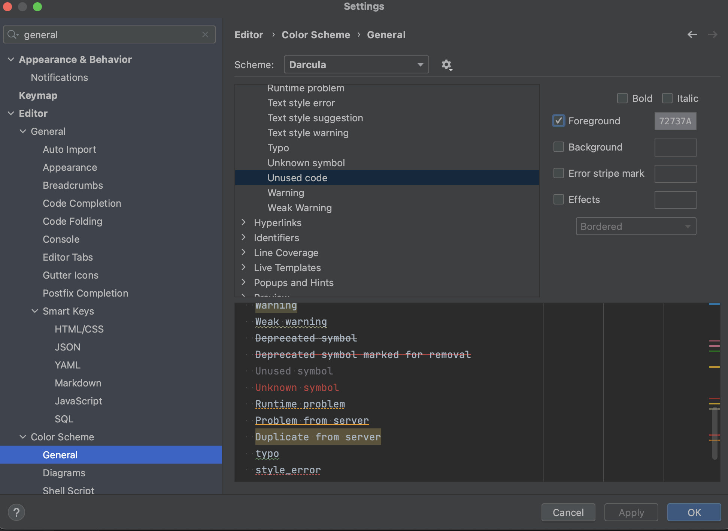Image resolution: width=728 pixels, height=531 pixels.
Task: Click the Foreground color swatch 72737A
Action: [x=675, y=121]
